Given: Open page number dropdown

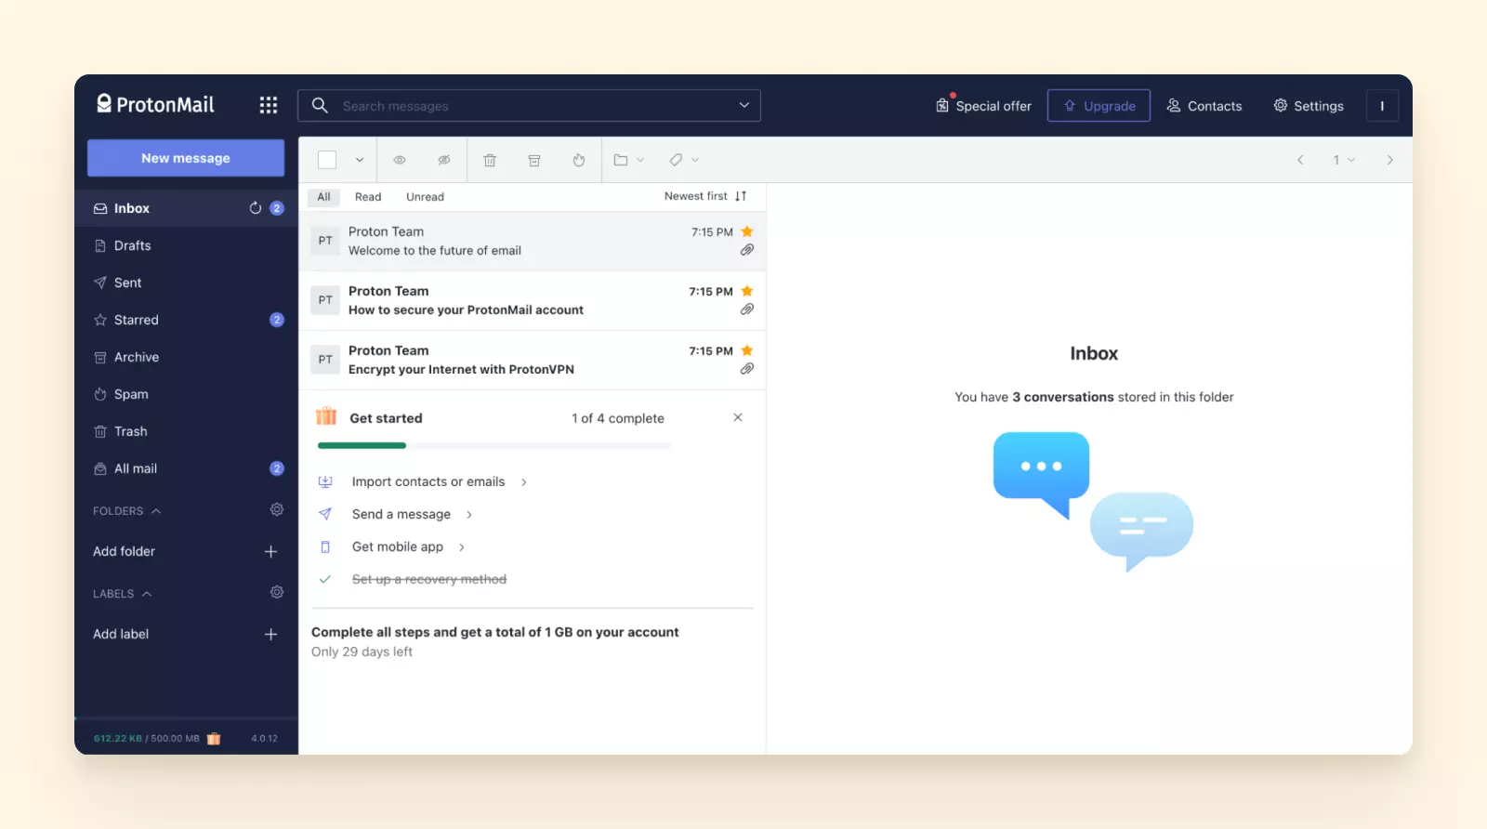Looking at the screenshot, I should point(1344,160).
